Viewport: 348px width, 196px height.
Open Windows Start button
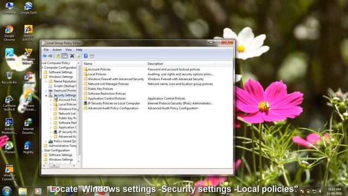pyautogui.click(x=7, y=191)
